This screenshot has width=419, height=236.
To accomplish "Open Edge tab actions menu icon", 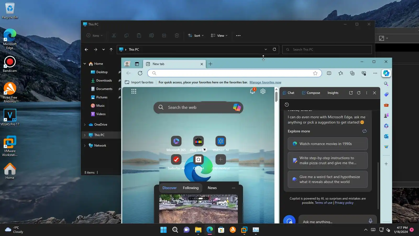I will [137, 64].
